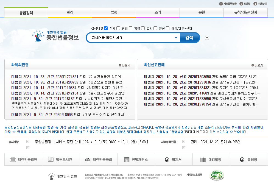Click the blue 검색 button
The height and width of the screenshot is (189, 274).
(x=189, y=38)
